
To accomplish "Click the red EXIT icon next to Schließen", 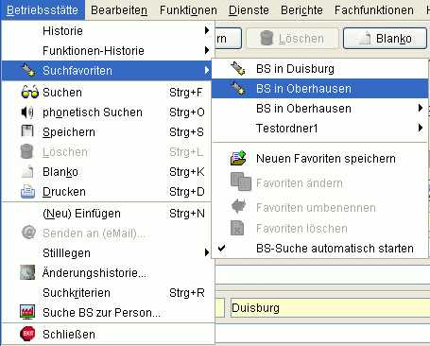I will (x=27, y=334).
